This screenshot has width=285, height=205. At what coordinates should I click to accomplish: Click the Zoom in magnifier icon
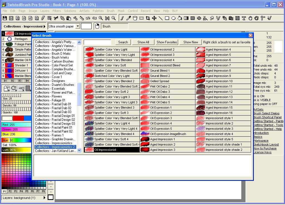pyautogui.click(x=101, y=18)
